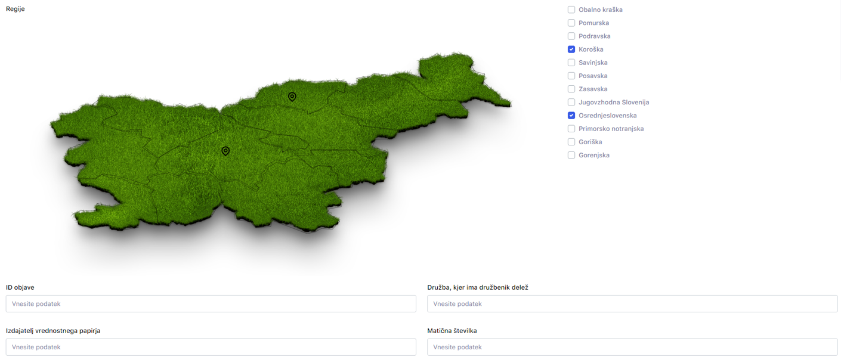This screenshot has height=360, width=841.
Task: Uncheck the Koroška checkbox
Action: [571, 49]
